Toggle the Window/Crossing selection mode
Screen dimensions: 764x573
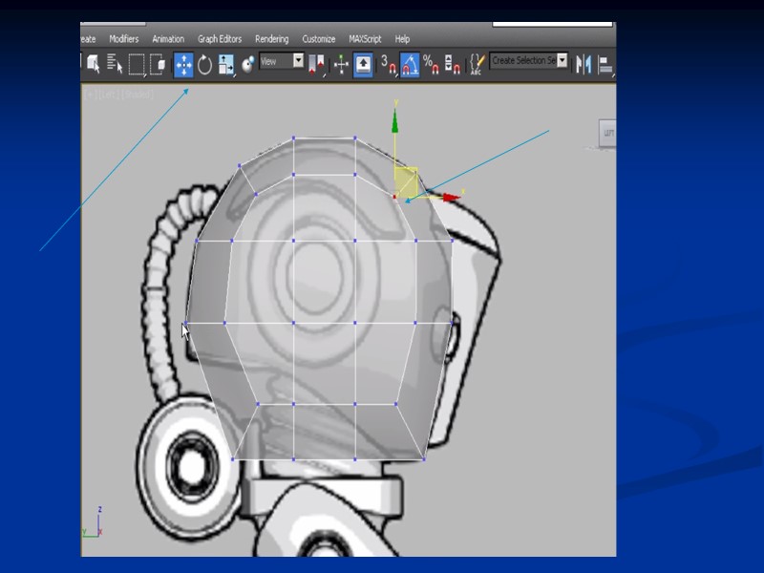(158, 64)
